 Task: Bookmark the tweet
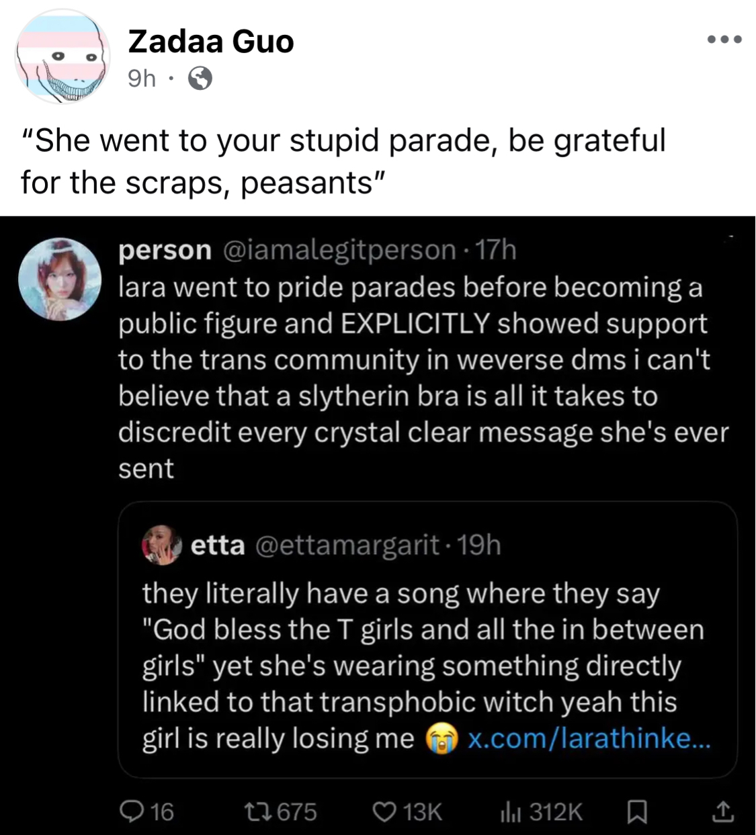636,812
